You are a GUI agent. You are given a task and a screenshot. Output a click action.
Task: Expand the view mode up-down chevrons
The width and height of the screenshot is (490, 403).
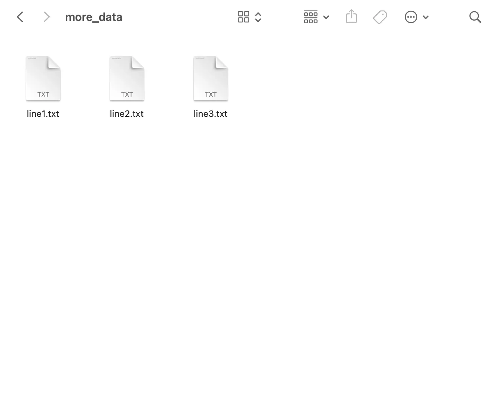(x=258, y=17)
